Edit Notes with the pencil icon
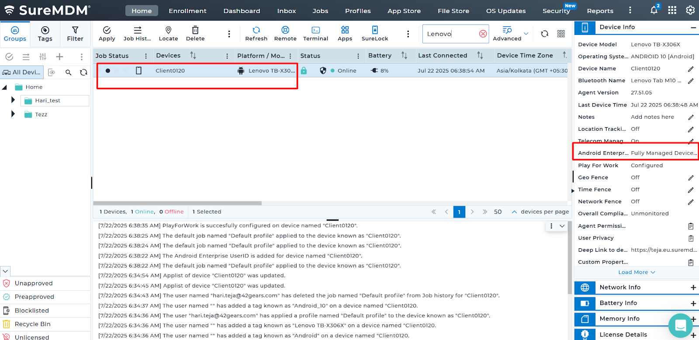The height and width of the screenshot is (340, 699). [x=691, y=117]
